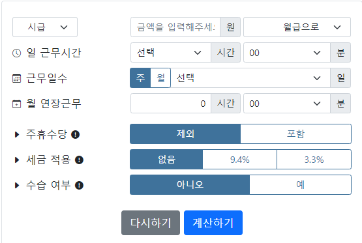This screenshot has width=362, height=243.
Task: Expand the 수습 여부 disclosure triangle
Action: point(17,185)
